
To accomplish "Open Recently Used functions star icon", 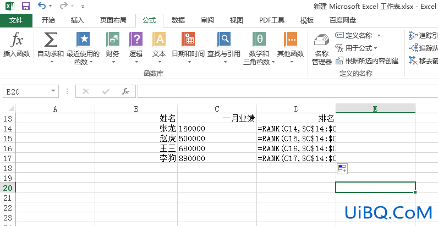I will [83, 40].
